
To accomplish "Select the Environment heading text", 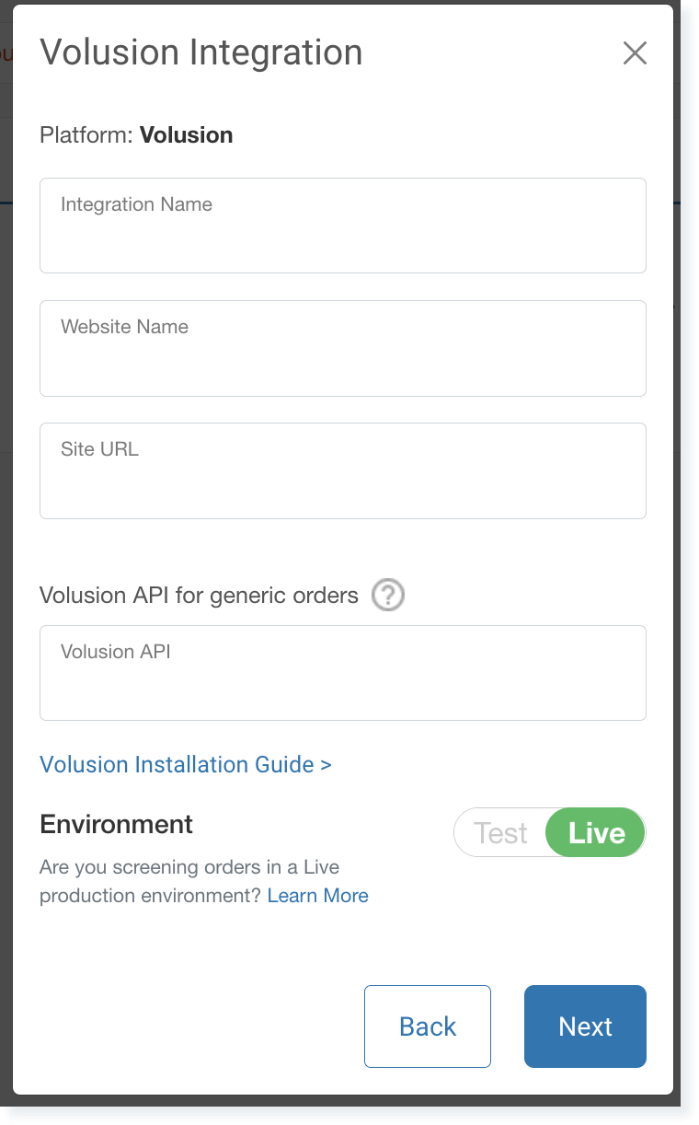I will pyautogui.click(x=116, y=824).
